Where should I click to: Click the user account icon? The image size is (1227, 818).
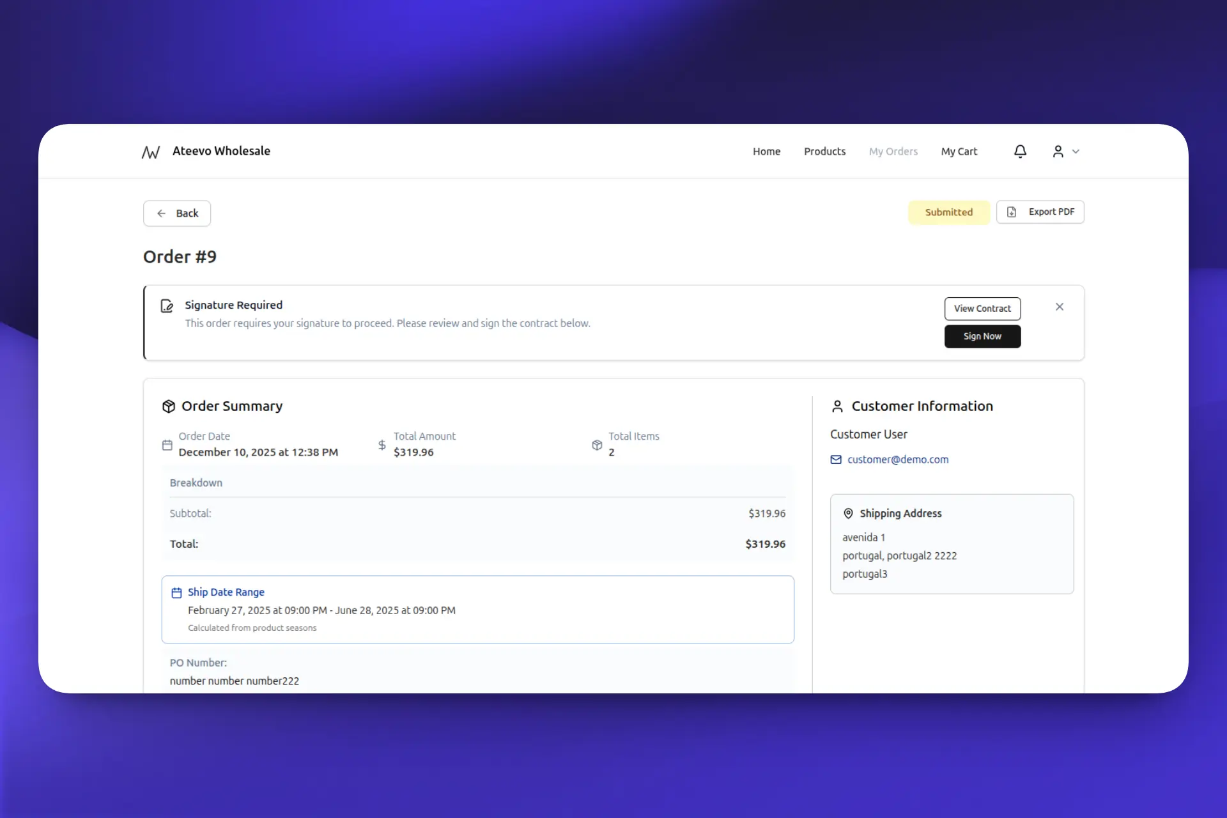[1058, 151]
